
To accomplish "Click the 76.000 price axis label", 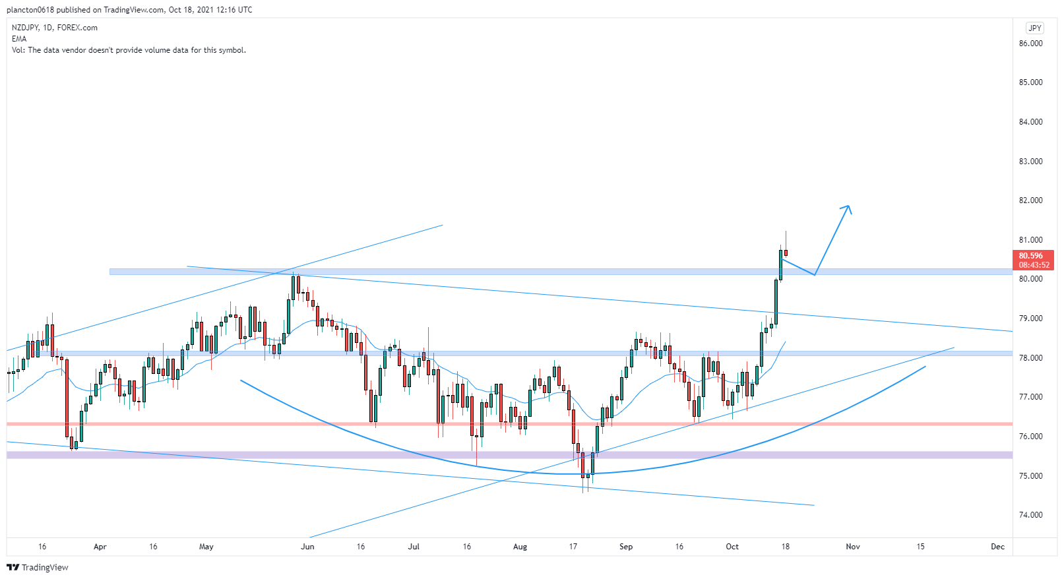I will [1031, 437].
